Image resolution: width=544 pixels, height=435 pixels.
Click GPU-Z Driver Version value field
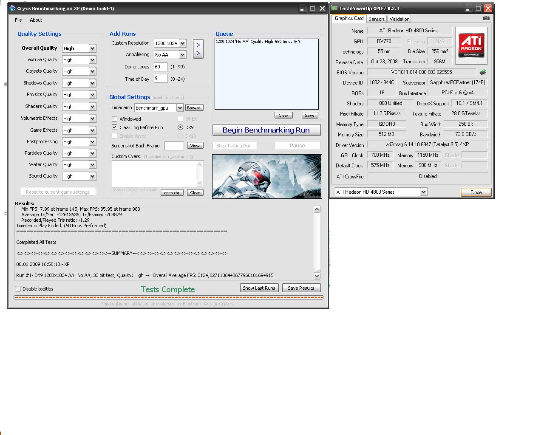point(427,144)
